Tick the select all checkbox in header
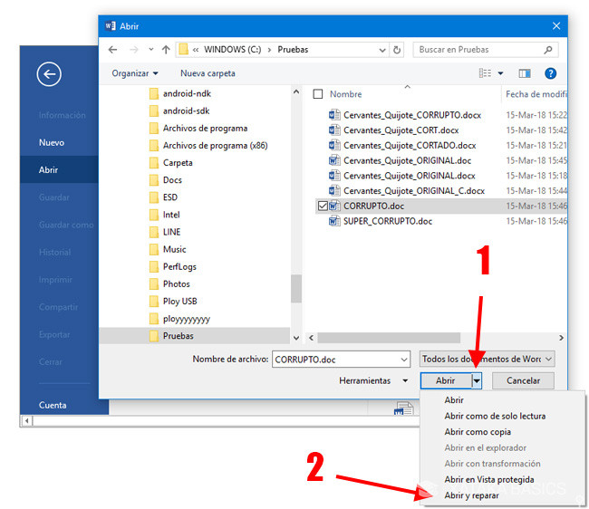This screenshot has height=509, width=589. point(317,94)
